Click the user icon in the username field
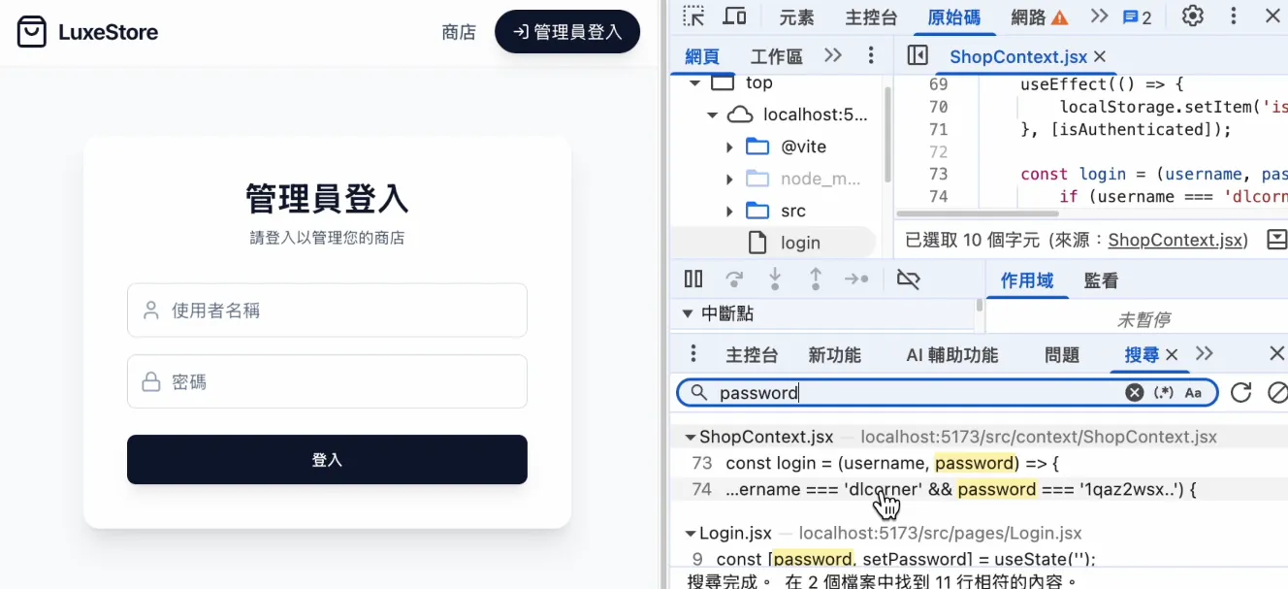This screenshot has width=1288, height=589. point(151,311)
